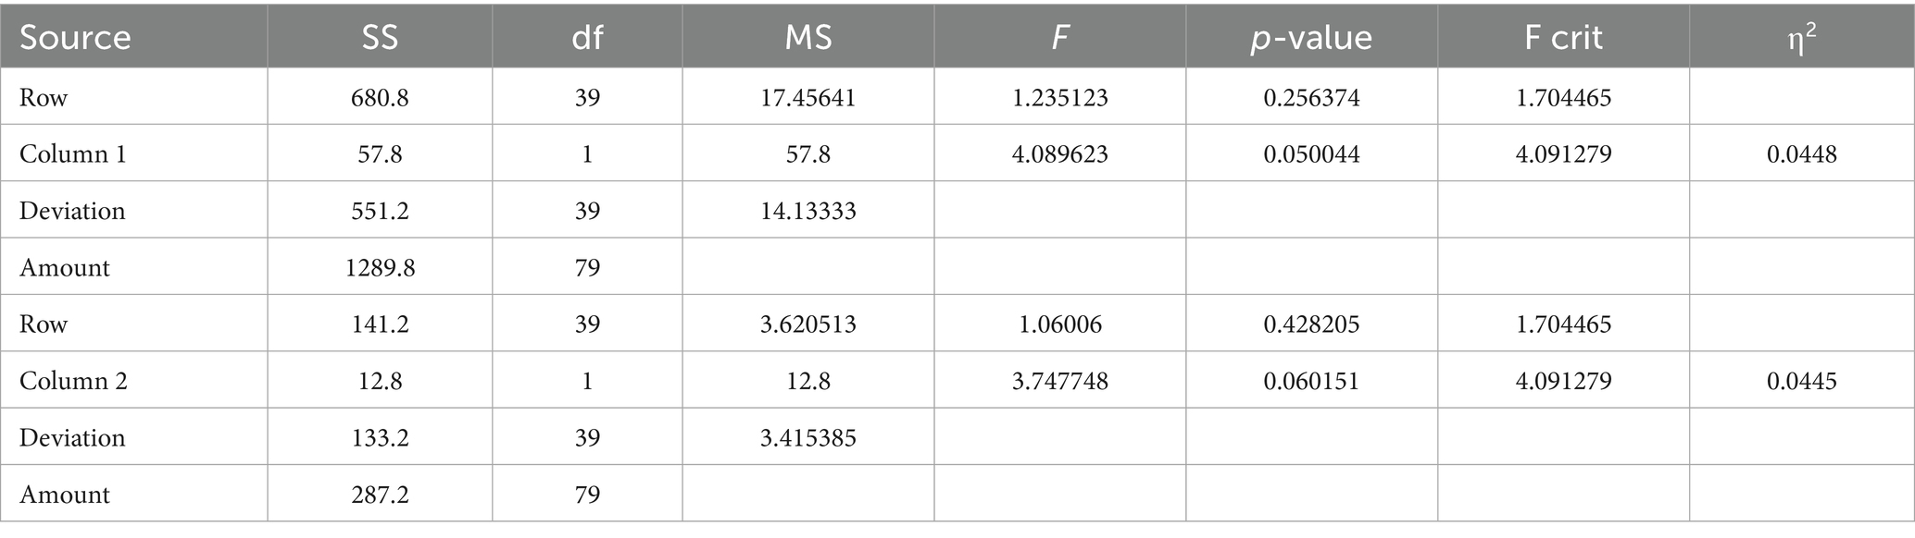Click the df column header

(587, 38)
